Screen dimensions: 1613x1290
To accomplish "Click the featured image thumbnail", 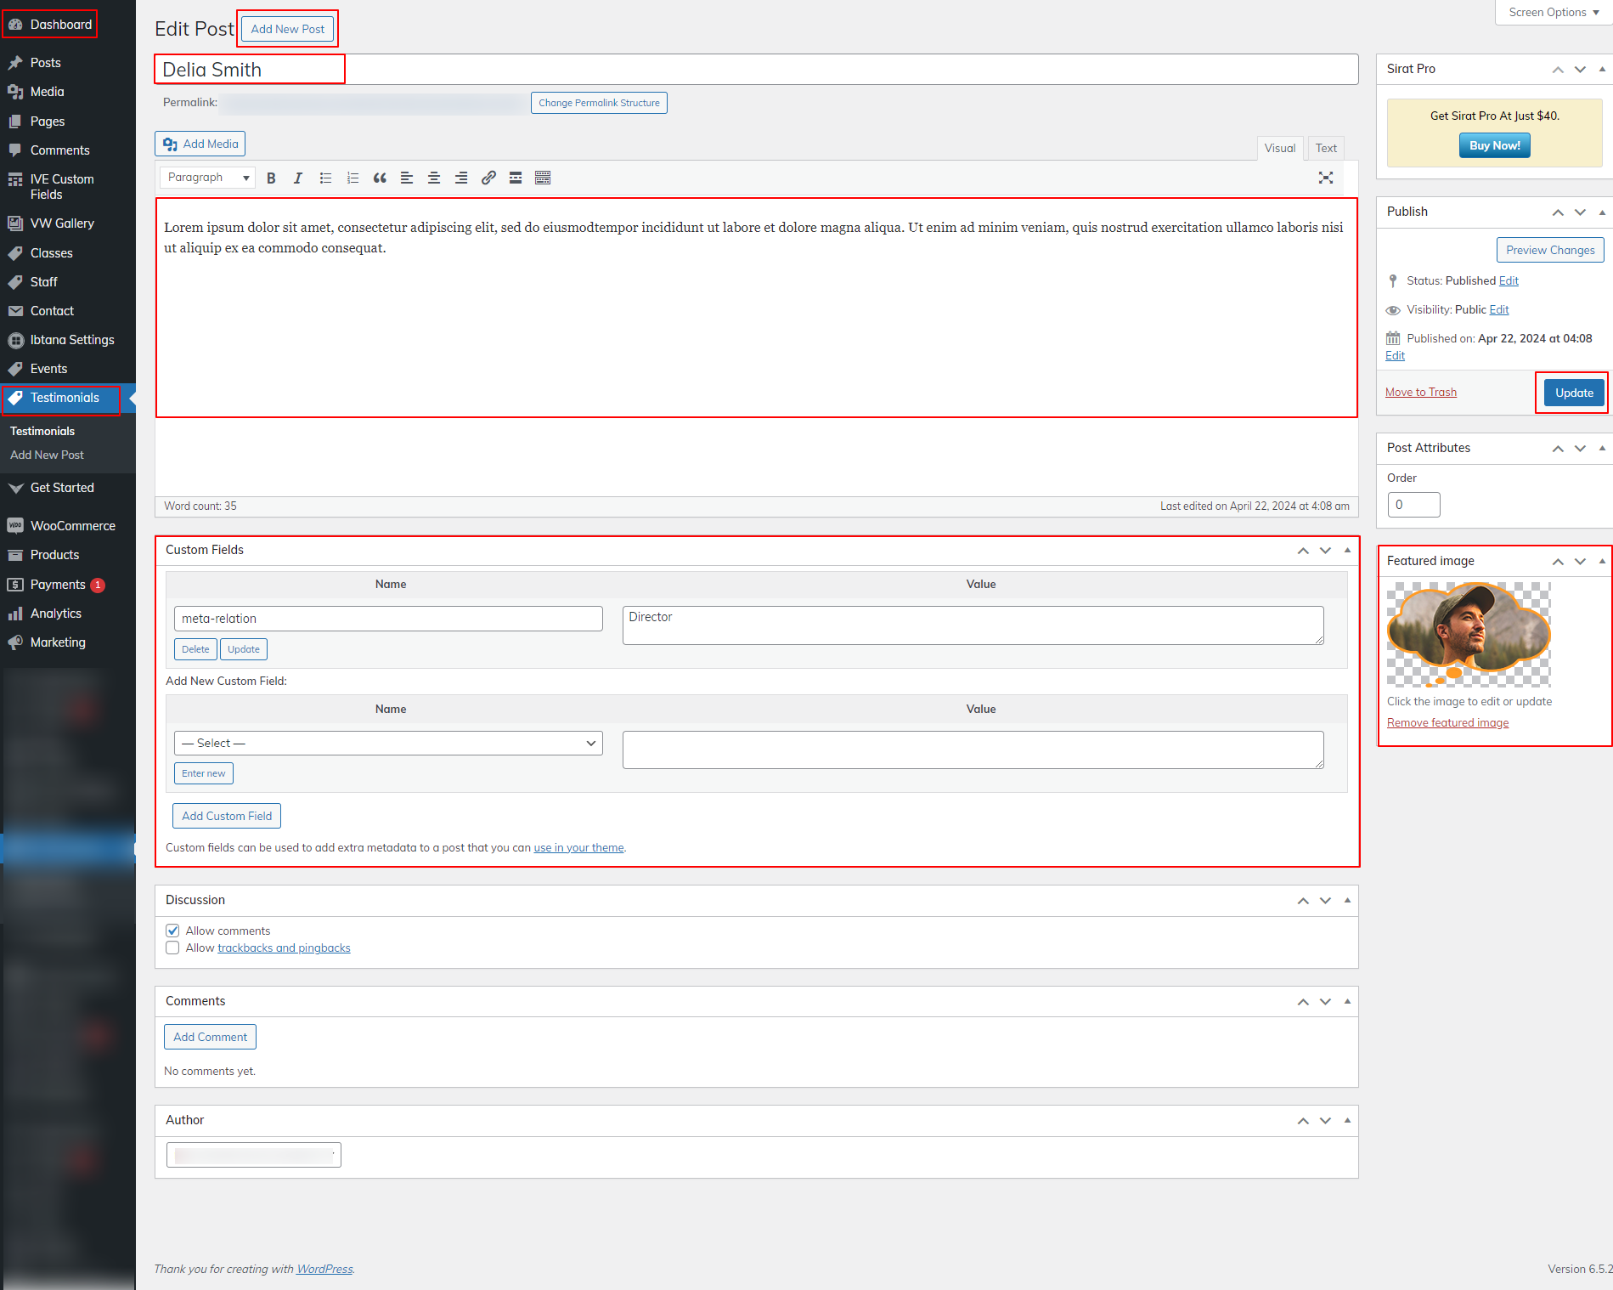I will [x=1469, y=634].
